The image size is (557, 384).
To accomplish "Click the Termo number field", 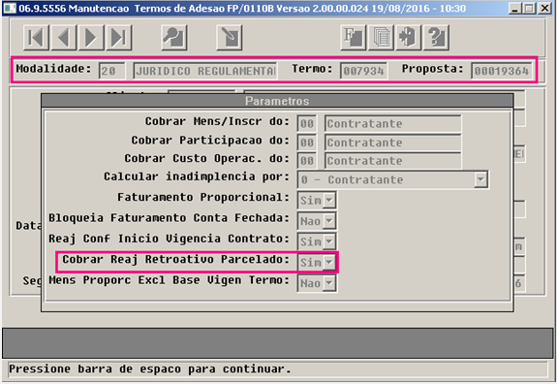I will click(364, 71).
